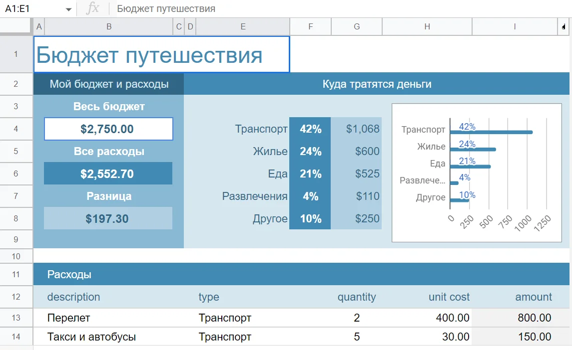Image resolution: width=572 pixels, height=350 pixels.
Task: Select row 11 header
Action: click(16, 274)
